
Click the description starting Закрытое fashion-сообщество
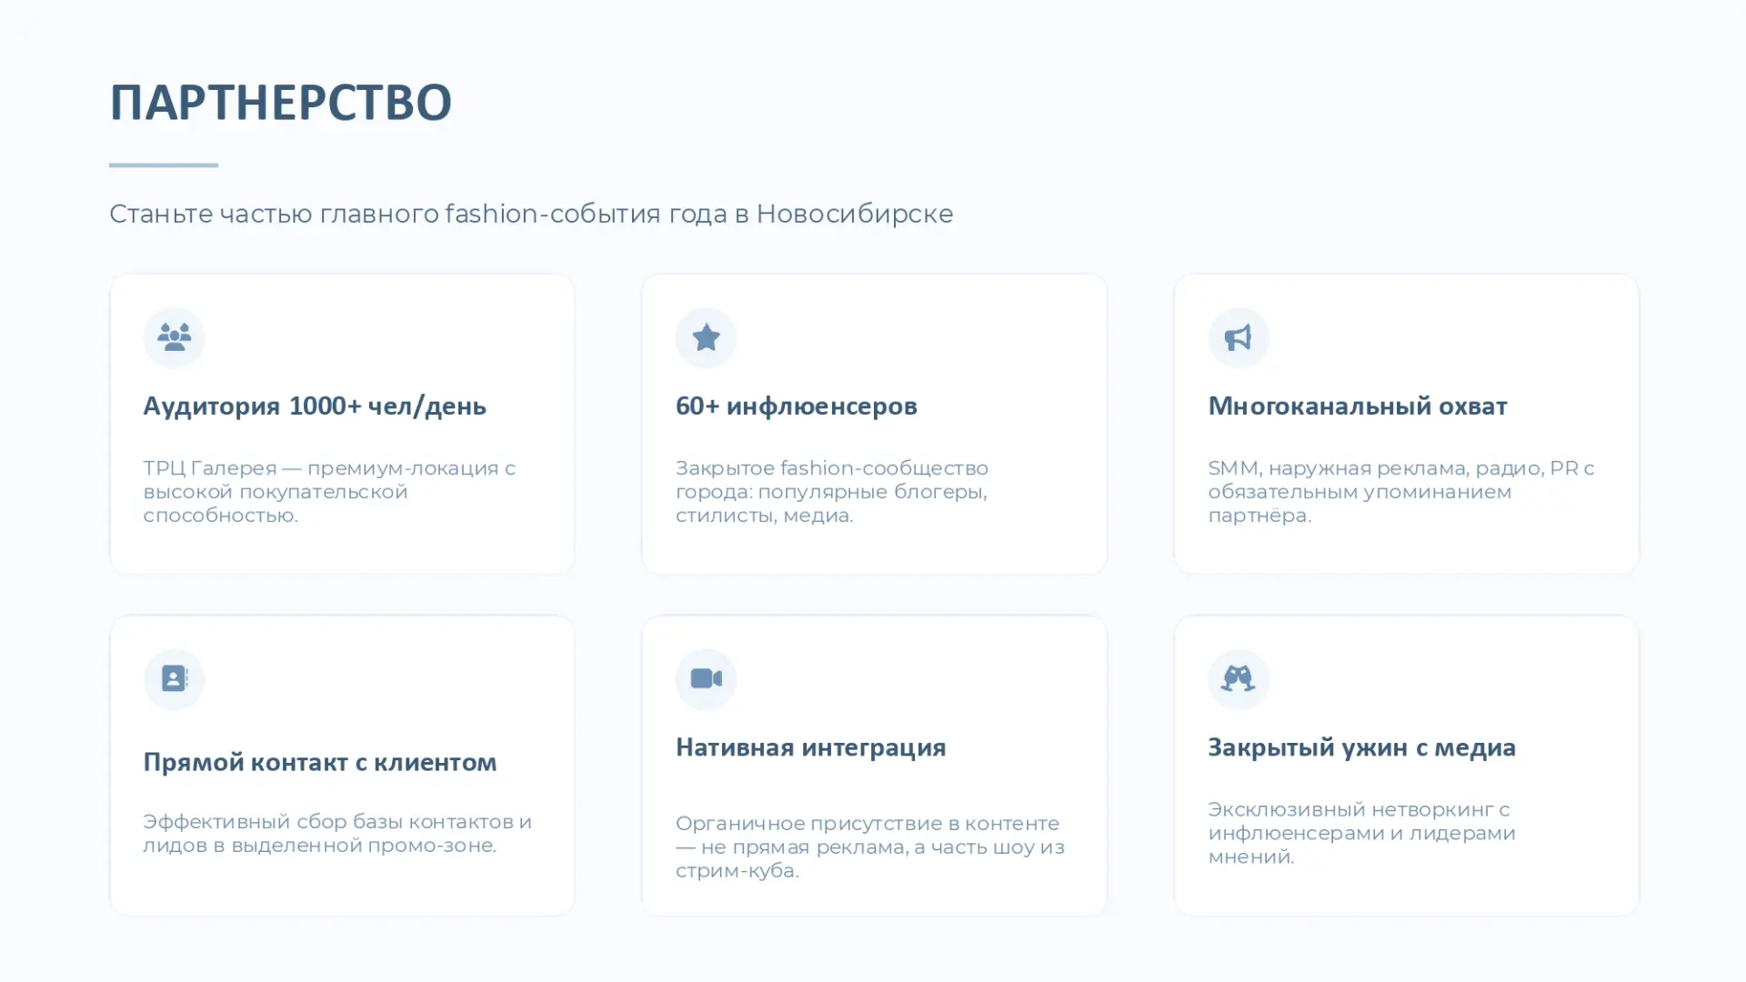[831, 491]
